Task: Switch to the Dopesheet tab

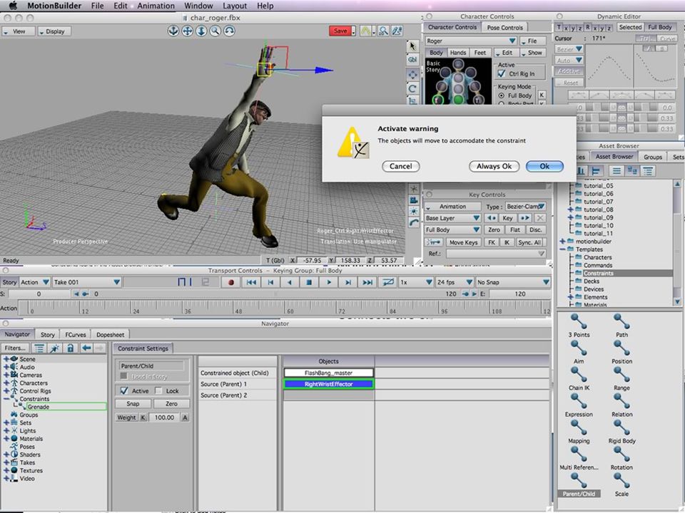Action: (110, 335)
